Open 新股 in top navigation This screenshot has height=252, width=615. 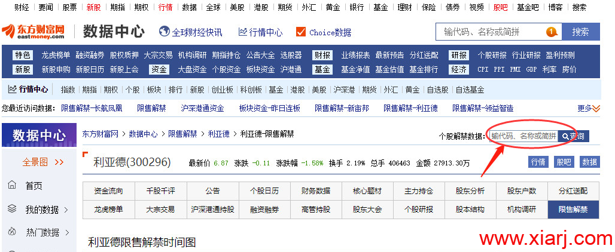tap(94, 7)
